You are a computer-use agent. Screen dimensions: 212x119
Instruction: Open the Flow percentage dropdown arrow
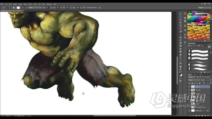81,8
